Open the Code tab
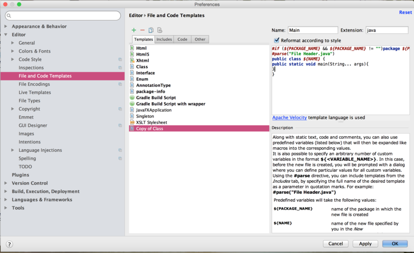414x253 pixels. click(182, 39)
